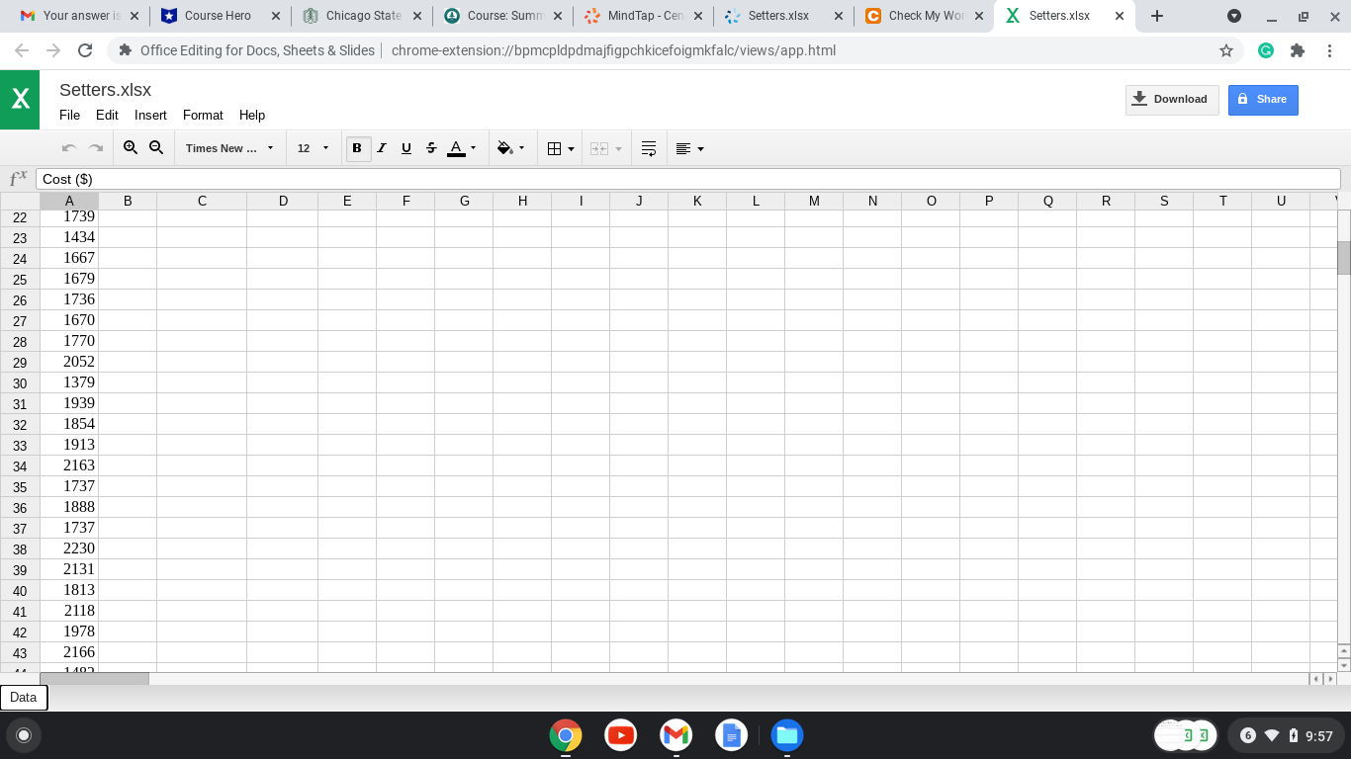Open the ChromeOS launcher
This screenshot has height=759, width=1351.
pos(24,735)
